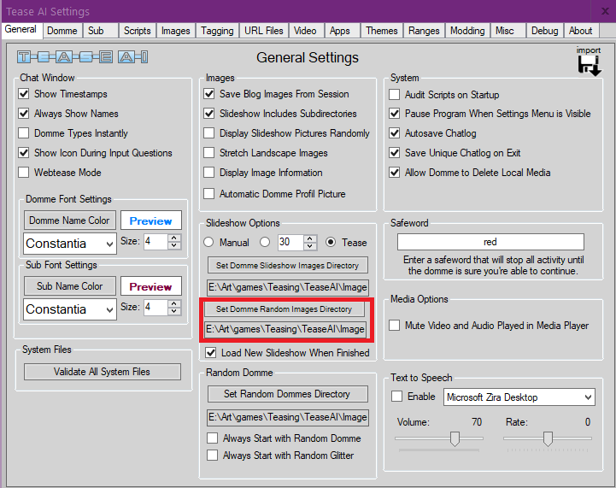Enable Domme Types Instantly
The height and width of the screenshot is (488, 616).
pos(24,132)
